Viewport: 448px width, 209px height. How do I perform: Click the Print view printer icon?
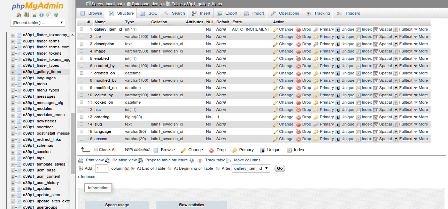pyautogui.click(x=81, y=160)
